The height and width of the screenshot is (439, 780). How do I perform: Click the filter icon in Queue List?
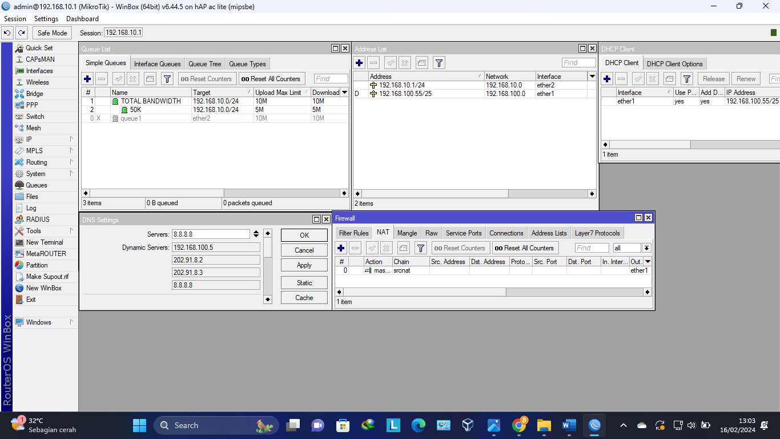pyautogui.click(x=167, y=79)
